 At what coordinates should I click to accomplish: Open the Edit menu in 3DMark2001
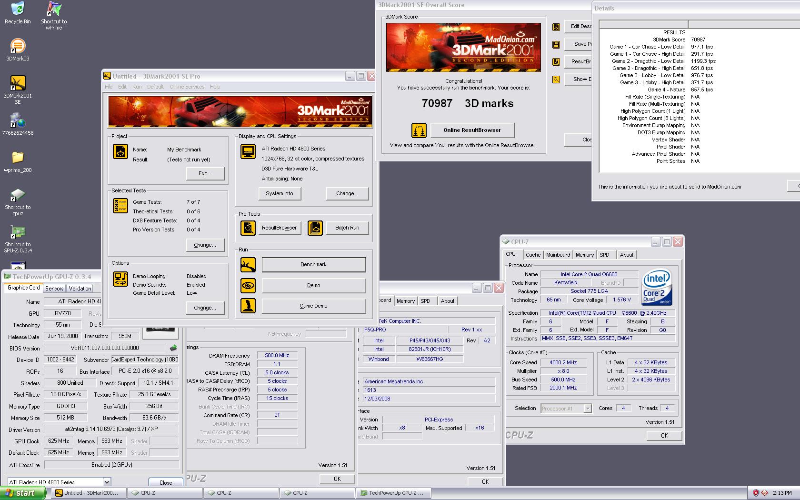point(122,87)
